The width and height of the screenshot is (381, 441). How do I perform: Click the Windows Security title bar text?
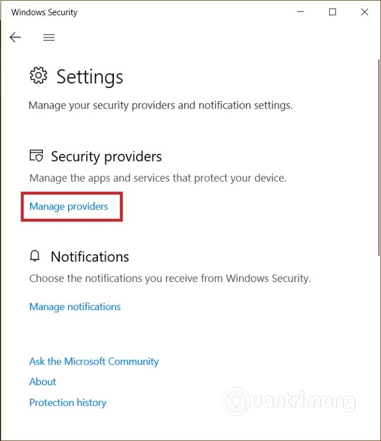pyautogui.click(x=45, y=12)
